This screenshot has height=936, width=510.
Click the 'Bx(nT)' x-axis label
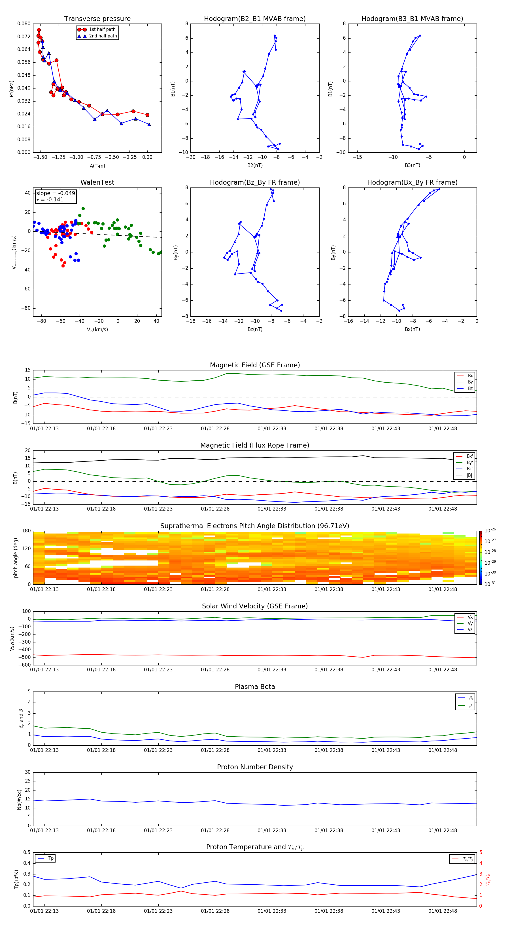(412, 329)
